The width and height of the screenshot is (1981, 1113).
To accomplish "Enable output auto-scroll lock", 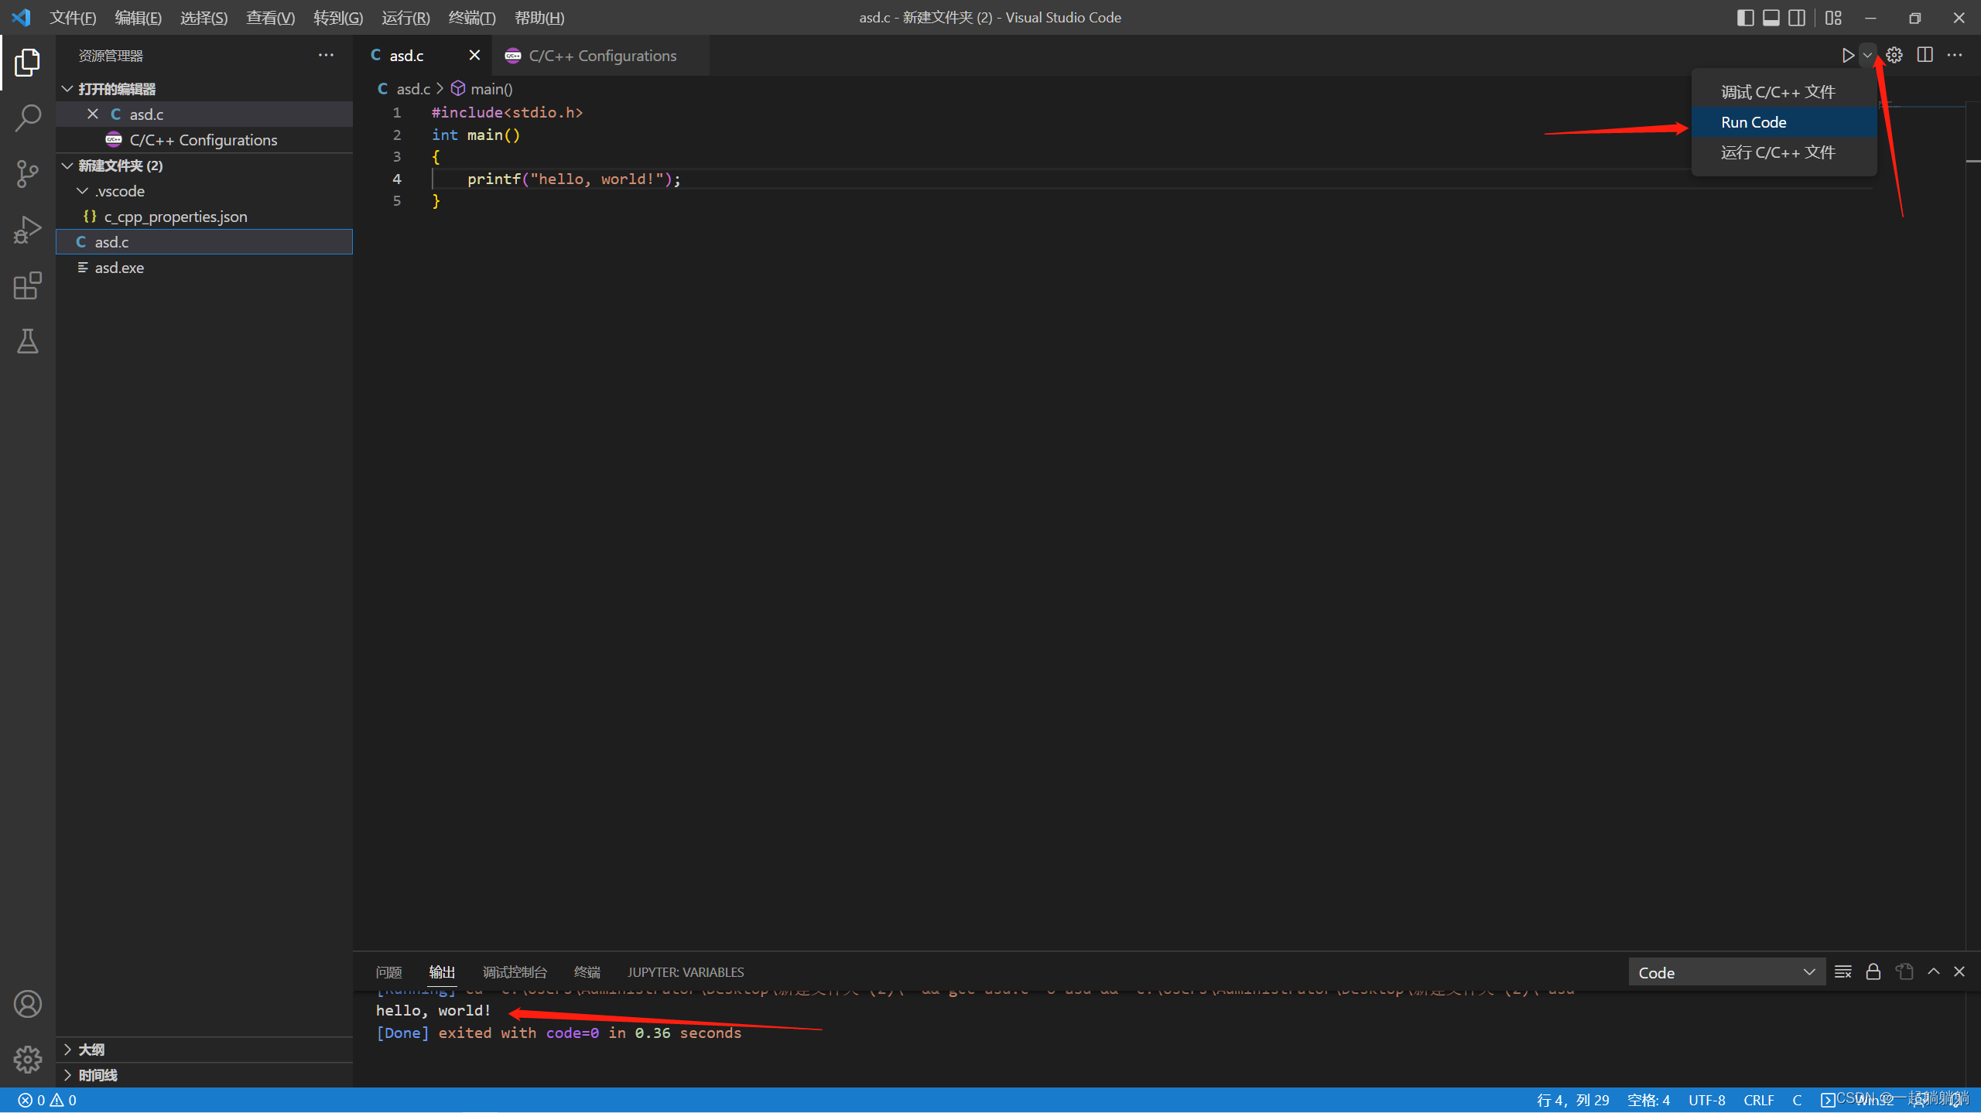I will pos(1873,971).
